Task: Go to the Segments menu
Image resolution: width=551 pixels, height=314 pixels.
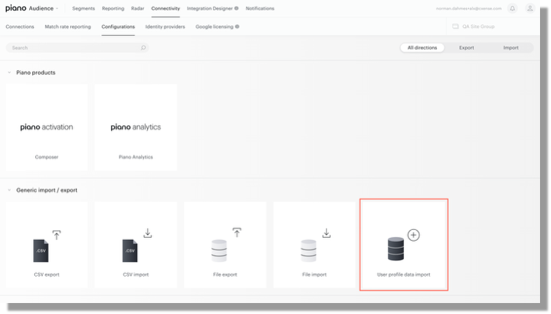Action: click(x=83, y=9)
